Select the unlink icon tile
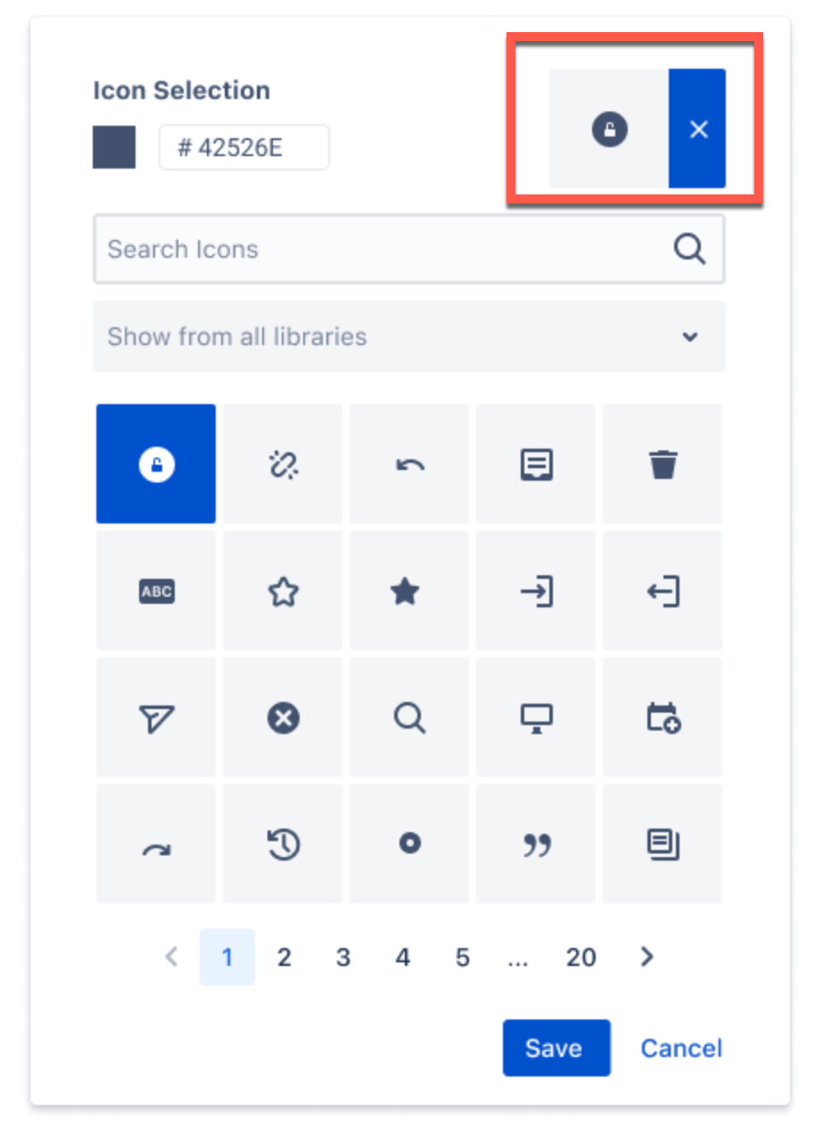 click(283, 464)
